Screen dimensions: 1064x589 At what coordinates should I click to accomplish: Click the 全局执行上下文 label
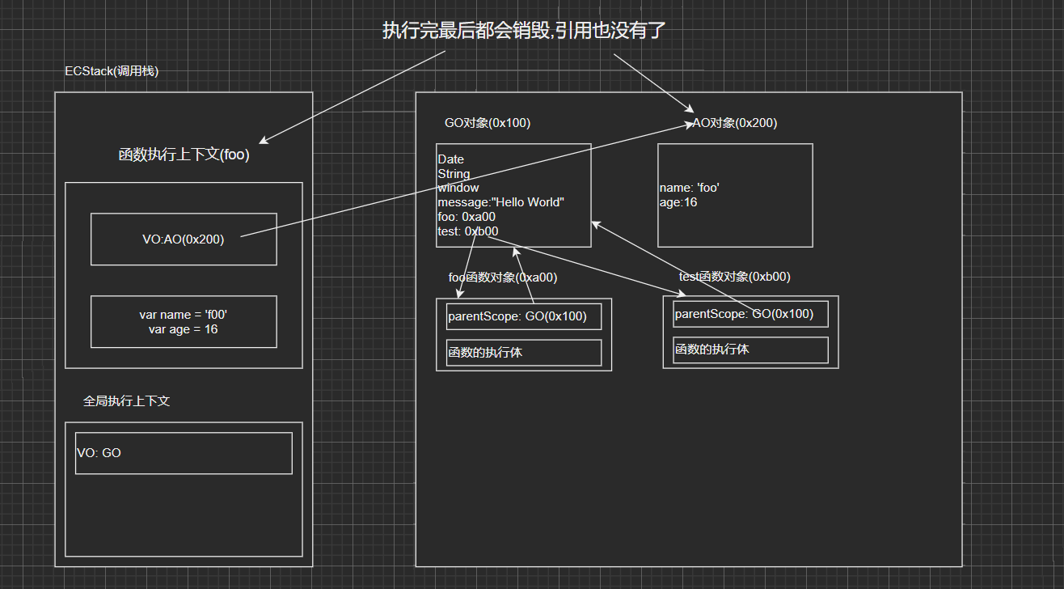126,401
